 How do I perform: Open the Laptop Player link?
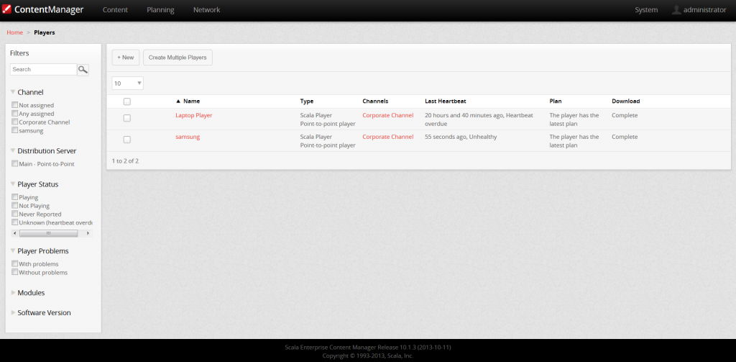[x=194, y=115]
